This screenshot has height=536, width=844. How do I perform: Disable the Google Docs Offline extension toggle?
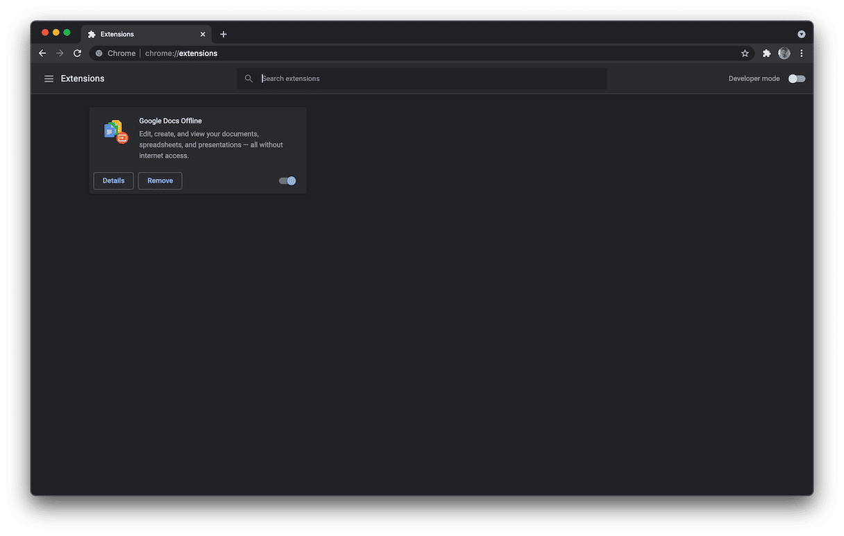coord(287,181)
